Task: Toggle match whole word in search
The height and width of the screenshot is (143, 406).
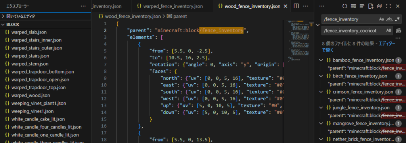Action: (x=389, y=19)
